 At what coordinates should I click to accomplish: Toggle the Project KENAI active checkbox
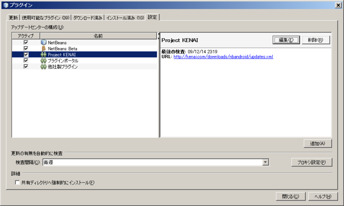tap(26, 55)
